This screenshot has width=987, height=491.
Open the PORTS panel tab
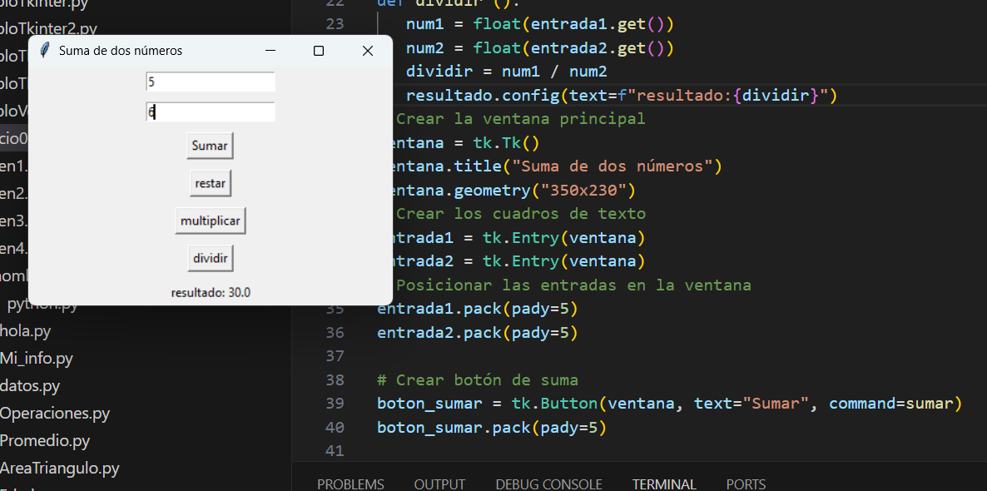746,484
